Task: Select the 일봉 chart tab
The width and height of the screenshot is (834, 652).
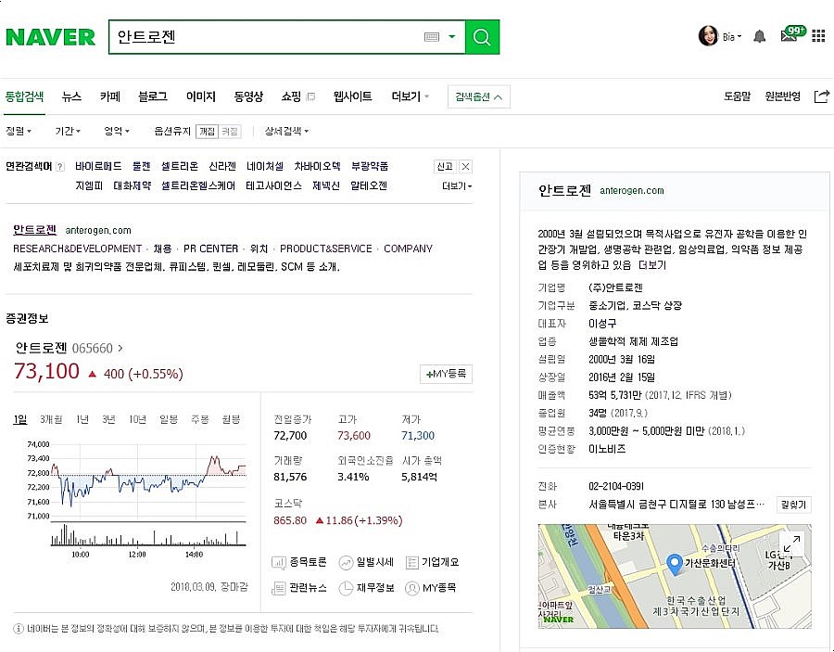Action: tap(169, 419)
